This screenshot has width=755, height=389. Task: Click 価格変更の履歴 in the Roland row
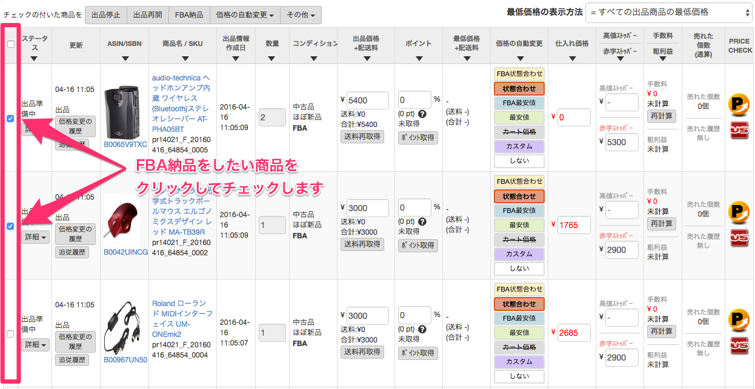(76, 342)
